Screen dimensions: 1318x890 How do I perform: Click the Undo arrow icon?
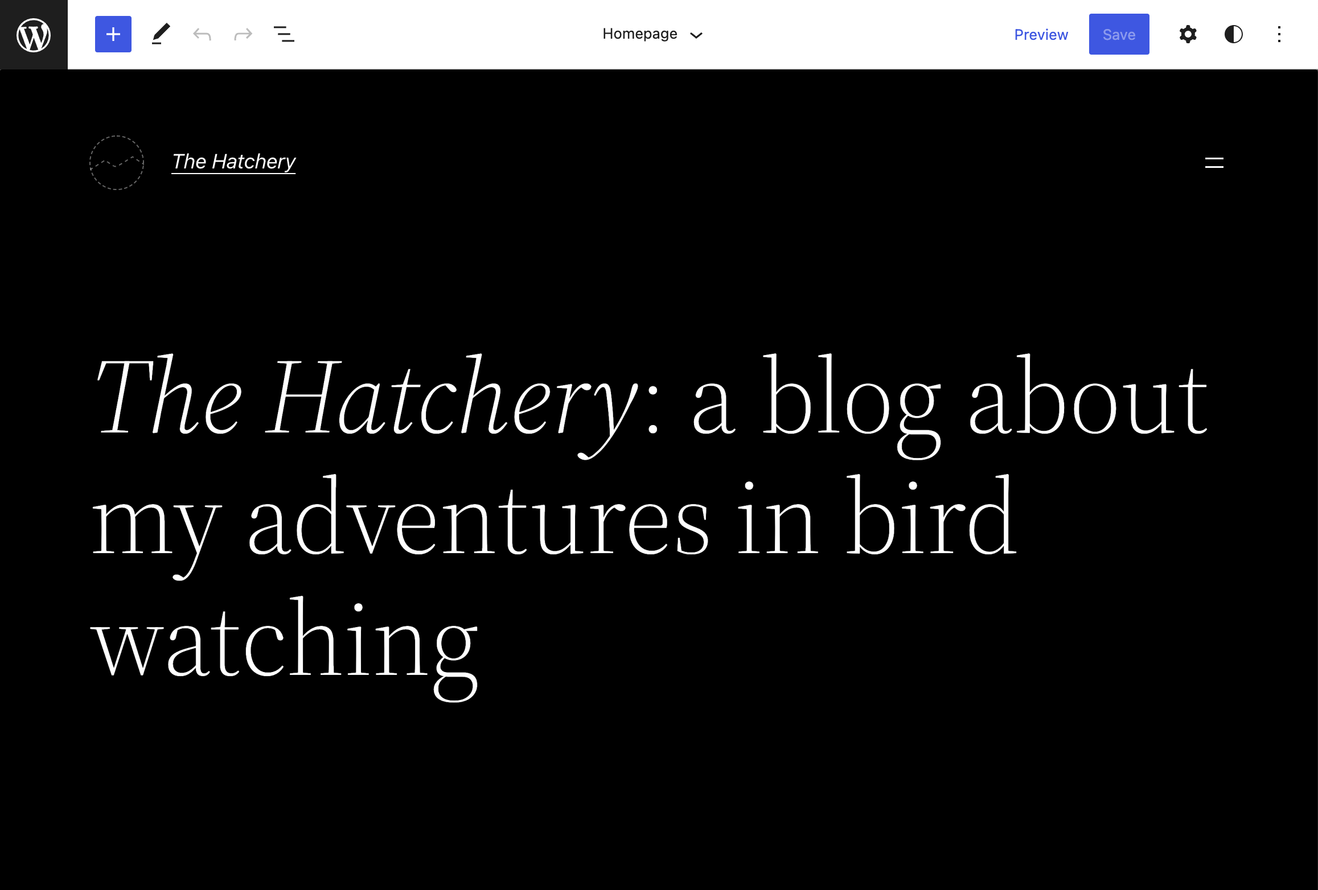click(202, 34)
